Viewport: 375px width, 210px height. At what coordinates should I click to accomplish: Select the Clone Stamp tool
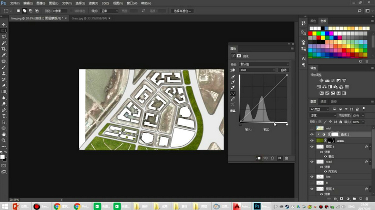3,73
